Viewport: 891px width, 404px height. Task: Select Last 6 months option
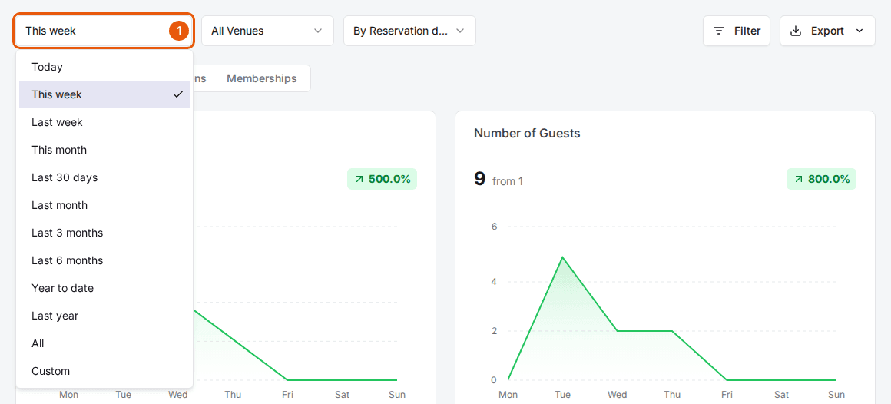pyautogui.click(x=104, y=260)
